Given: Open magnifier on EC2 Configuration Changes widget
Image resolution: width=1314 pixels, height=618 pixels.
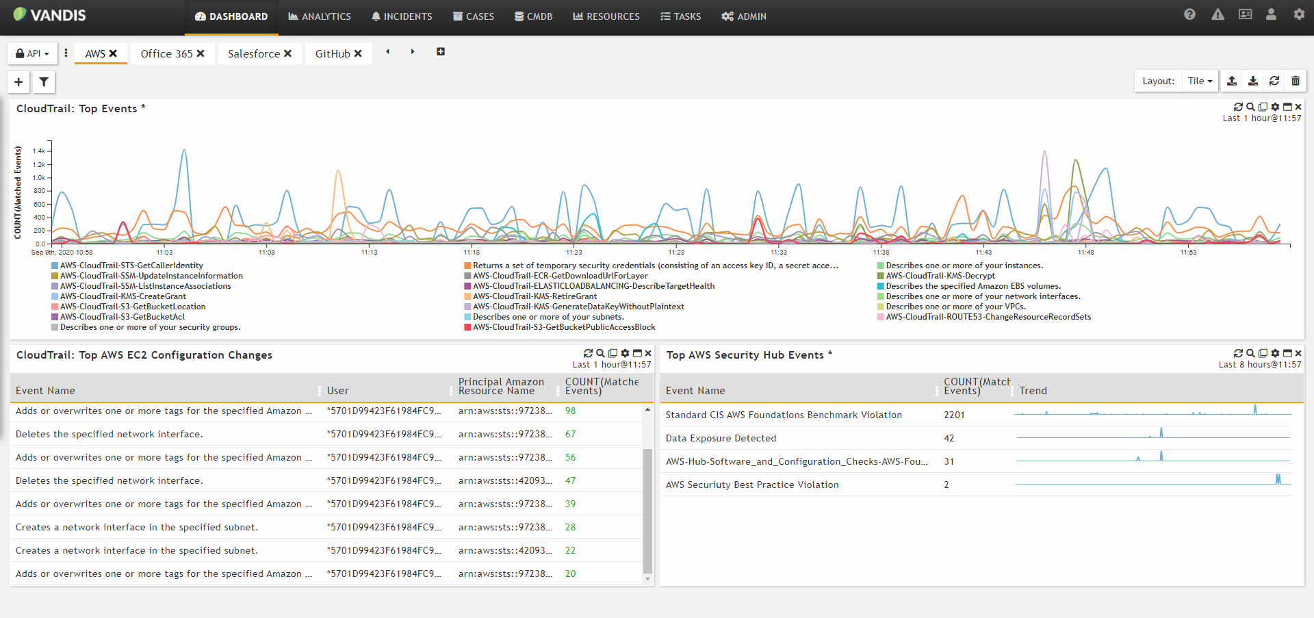Looking at the screenshot, I should 600,353.
